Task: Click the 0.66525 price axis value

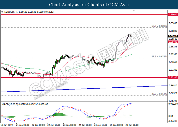Action: (173, 93)
